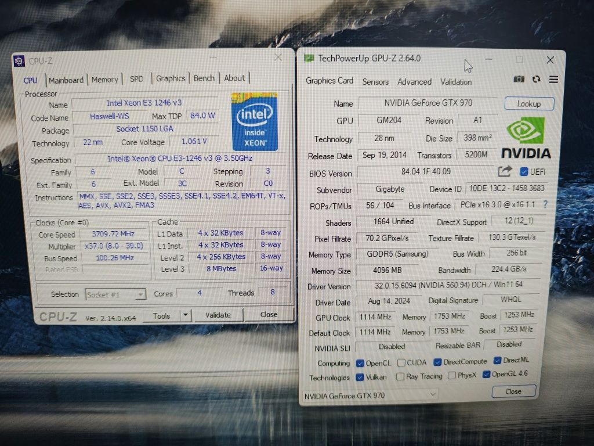
Task: Click the Tools button in CPU-Z
Action: tap(162, 315)
